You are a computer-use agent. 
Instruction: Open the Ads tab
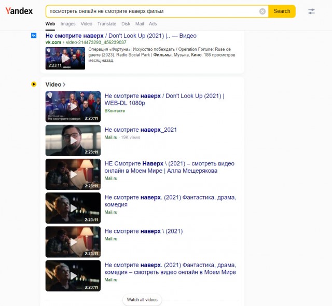[153, 24]
